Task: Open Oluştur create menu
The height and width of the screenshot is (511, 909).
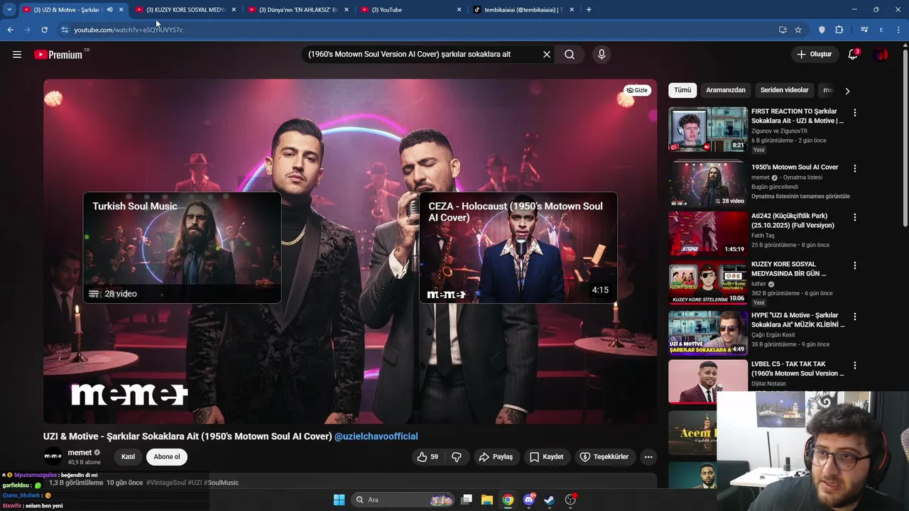Action: click(x=814, y=54)
